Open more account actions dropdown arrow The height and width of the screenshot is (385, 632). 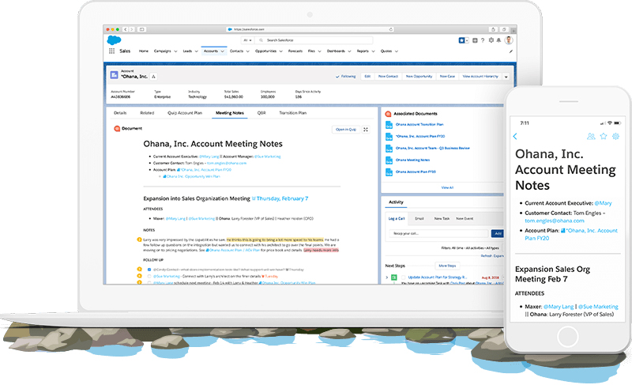(x=506, y=77)
